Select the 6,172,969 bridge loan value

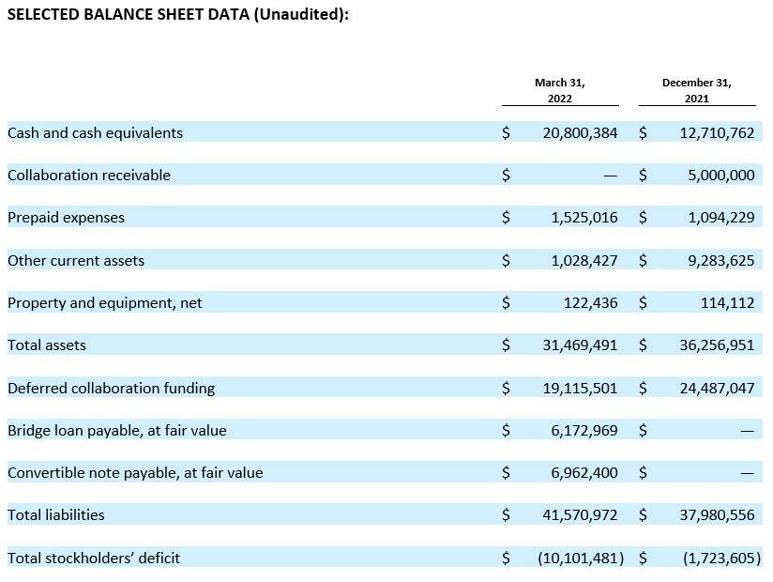point(584,430)
